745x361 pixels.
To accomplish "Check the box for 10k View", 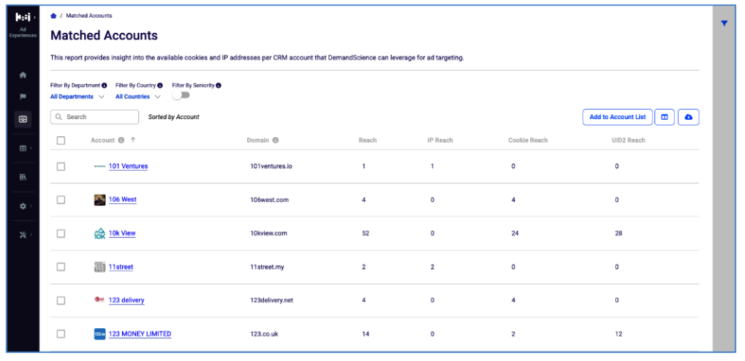I will point(61,233).
